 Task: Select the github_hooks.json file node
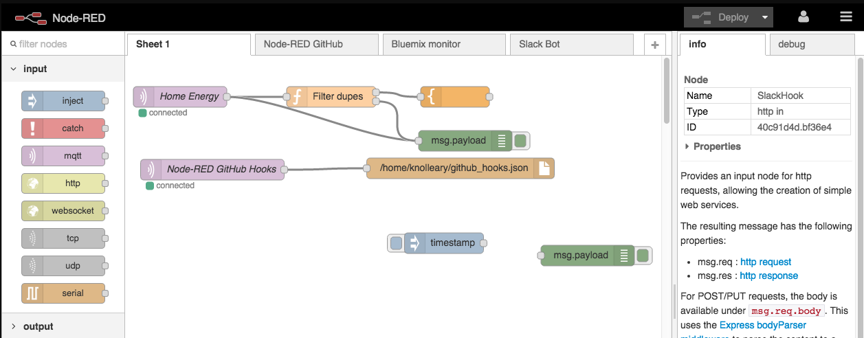pos(460,169)
